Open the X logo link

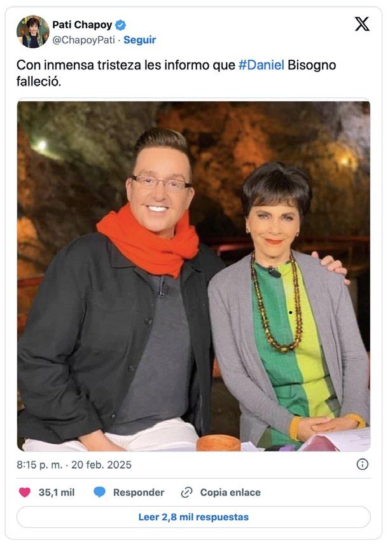pos(362,24)
